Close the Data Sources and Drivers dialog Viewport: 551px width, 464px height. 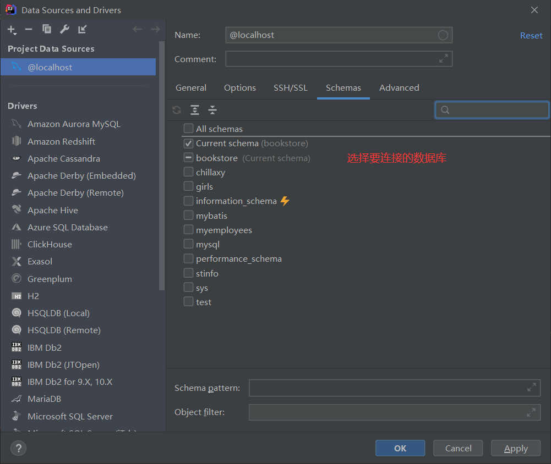tap(534, 10)
